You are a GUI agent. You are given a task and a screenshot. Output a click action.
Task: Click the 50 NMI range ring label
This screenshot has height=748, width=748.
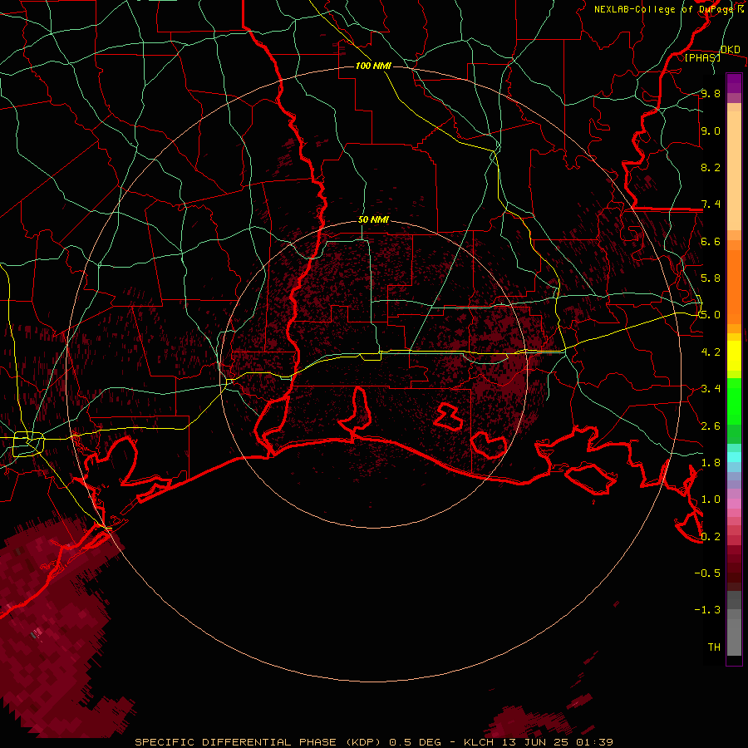373,219
